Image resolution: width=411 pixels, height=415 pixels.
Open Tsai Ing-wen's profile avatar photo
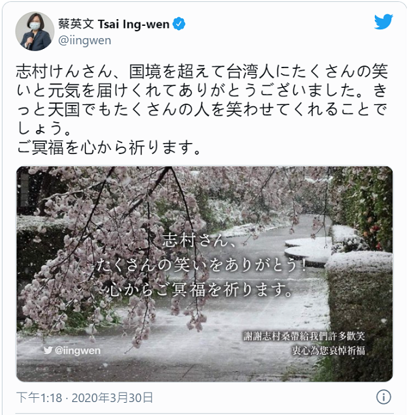click(x=35, y=31)
